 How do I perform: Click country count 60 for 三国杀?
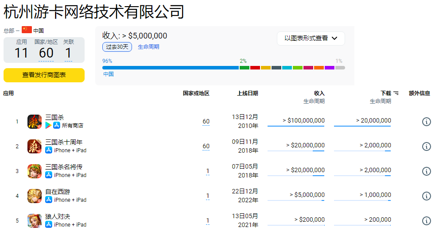206,121
